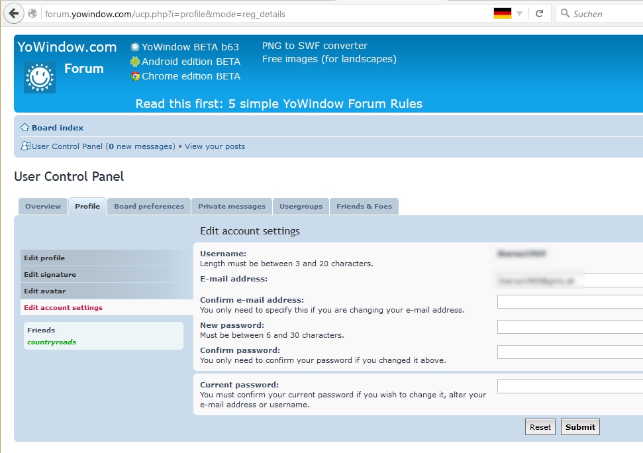This screenshot has width=643, height=453.
Task: Select Edit avatar in the sidebar
Action: point(44,291)
